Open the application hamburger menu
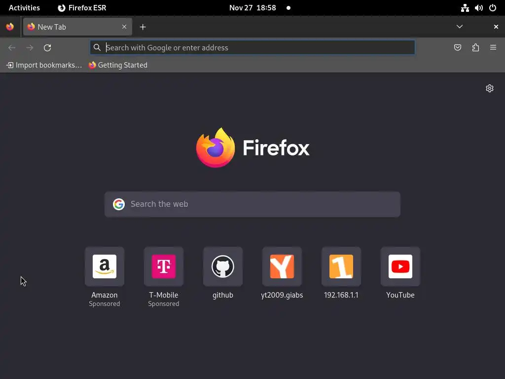Viewport: 505px width, 379px height. (493, 48)
